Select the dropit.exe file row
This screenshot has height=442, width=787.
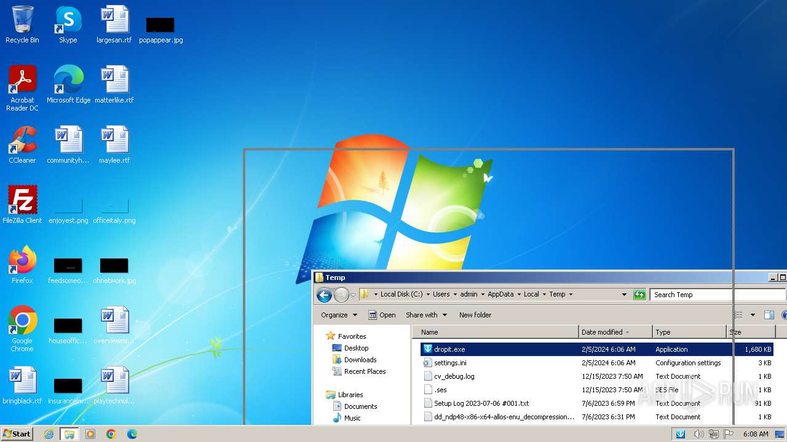pyautogui.click(x=597, y=349)
